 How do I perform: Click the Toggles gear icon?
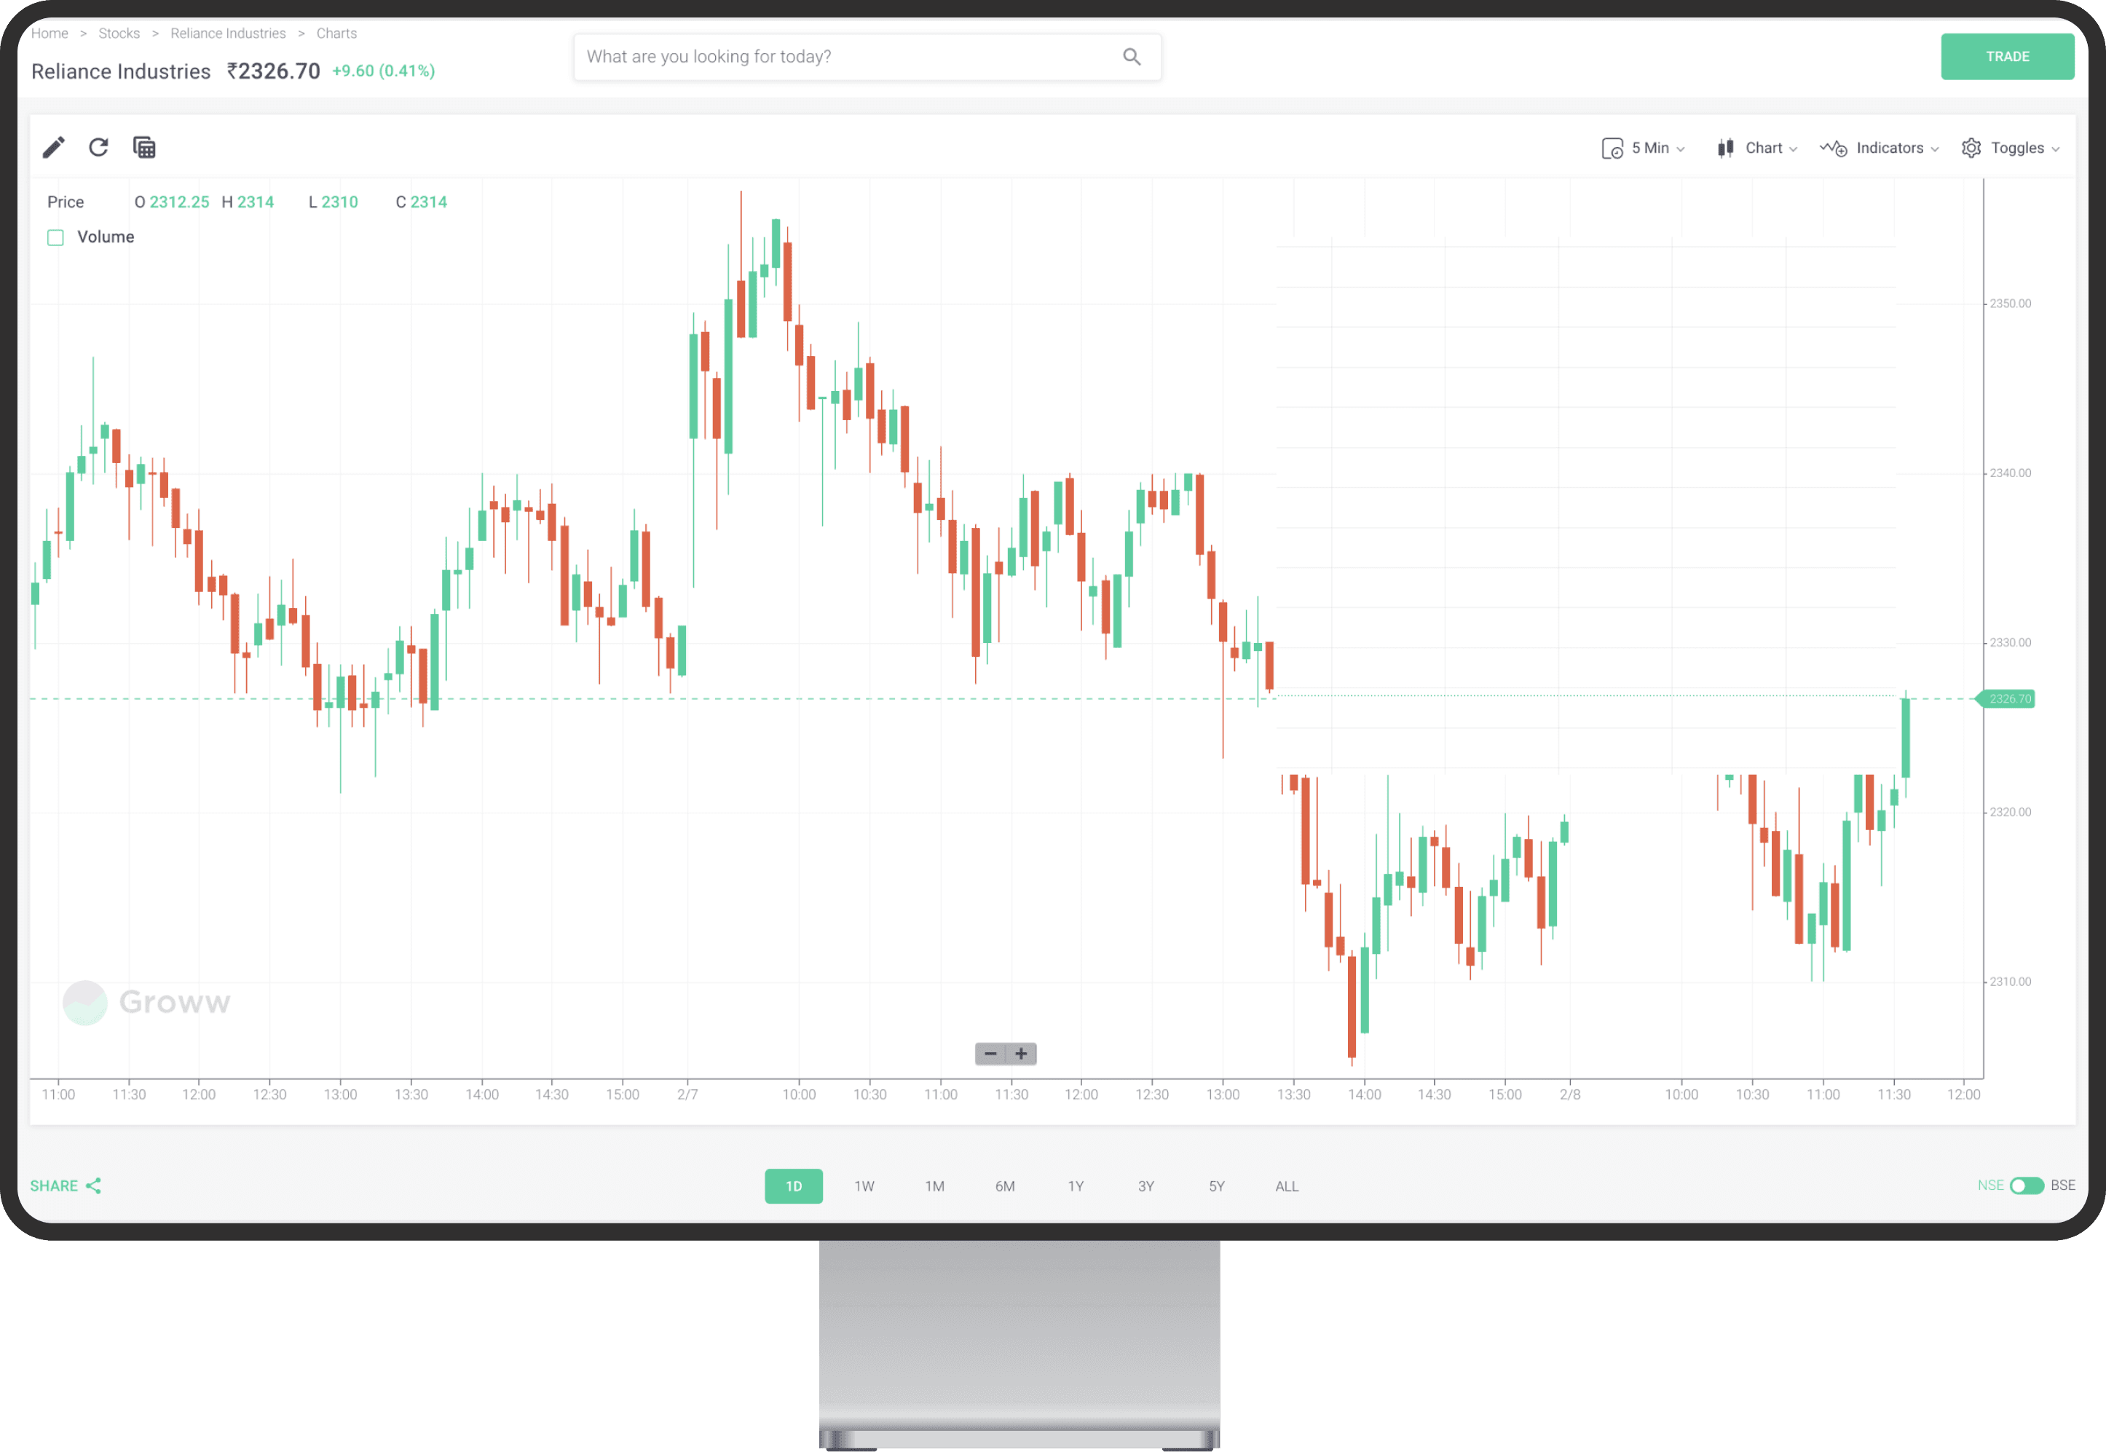[x=1971, y=149]
